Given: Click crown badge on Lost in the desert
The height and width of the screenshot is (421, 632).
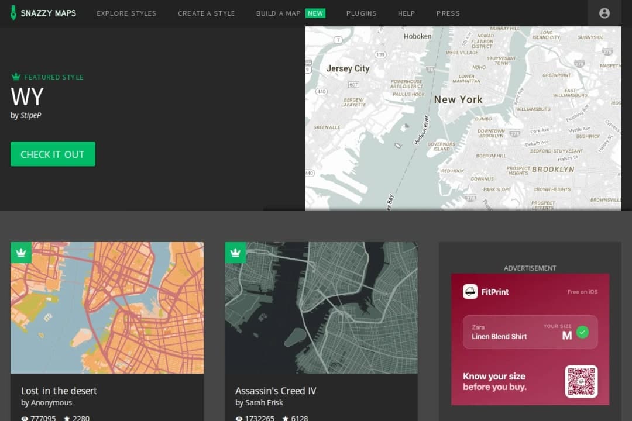Looking at the screenshot, I should pos(21,253).
